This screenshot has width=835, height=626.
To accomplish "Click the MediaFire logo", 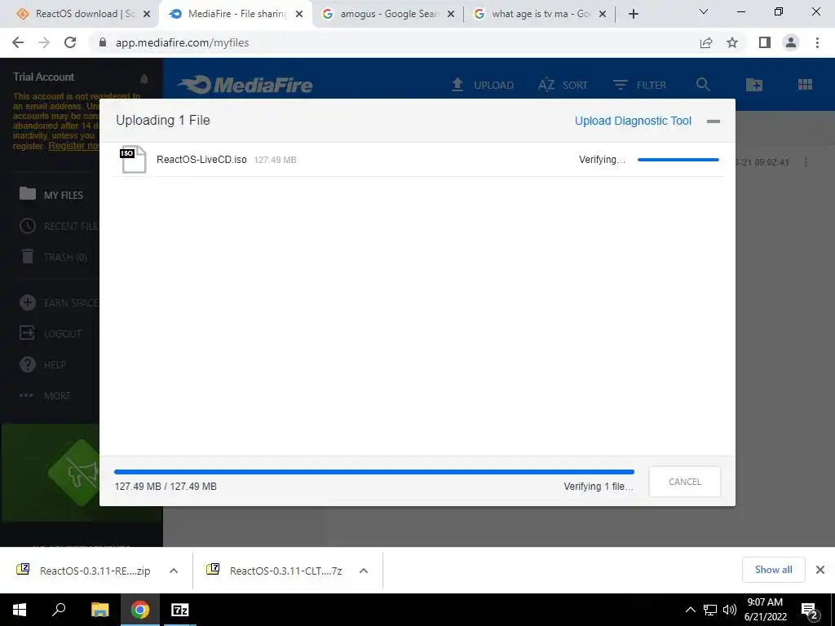I will click(245, 85).
